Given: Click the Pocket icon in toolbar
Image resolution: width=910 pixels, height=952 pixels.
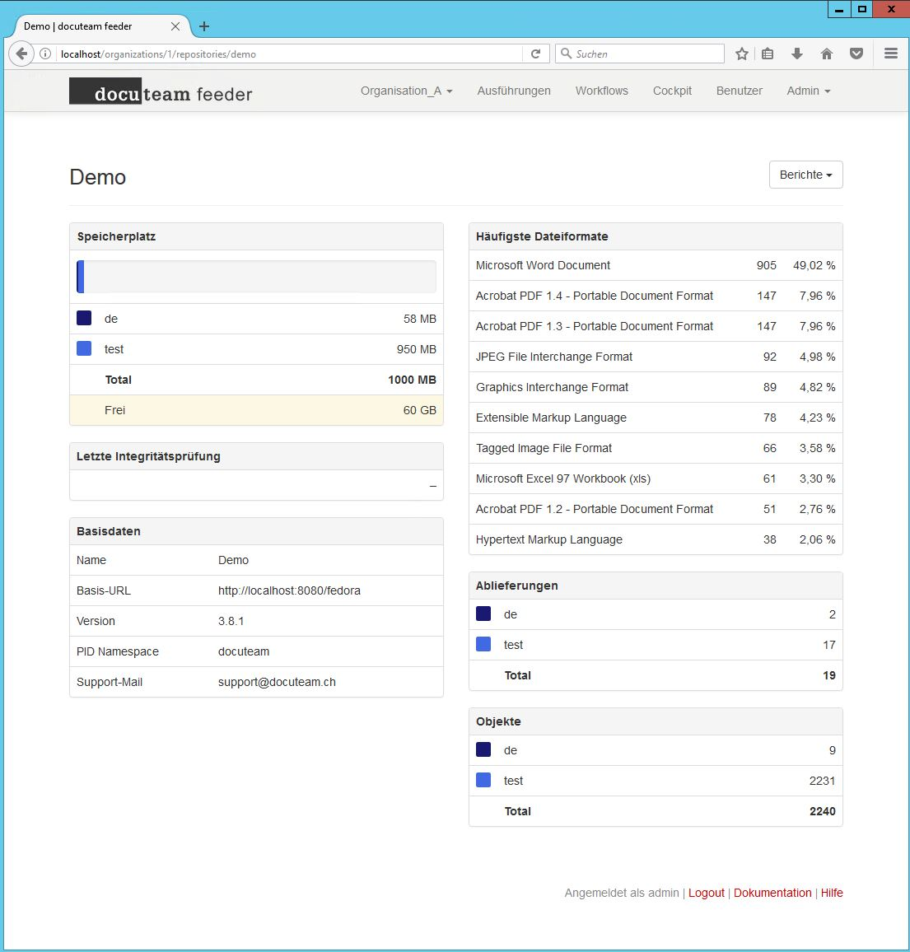Looking at the screenshot, I should point(856,54).
